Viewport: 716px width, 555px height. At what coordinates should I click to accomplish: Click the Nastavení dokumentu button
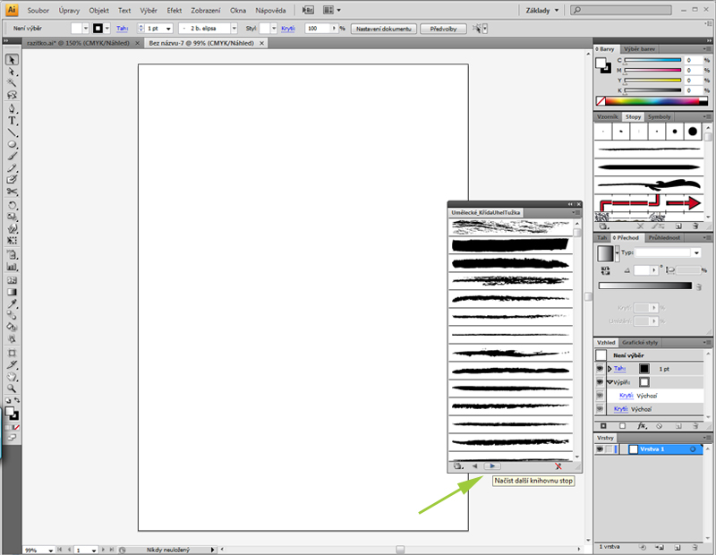tap(383, 29)
